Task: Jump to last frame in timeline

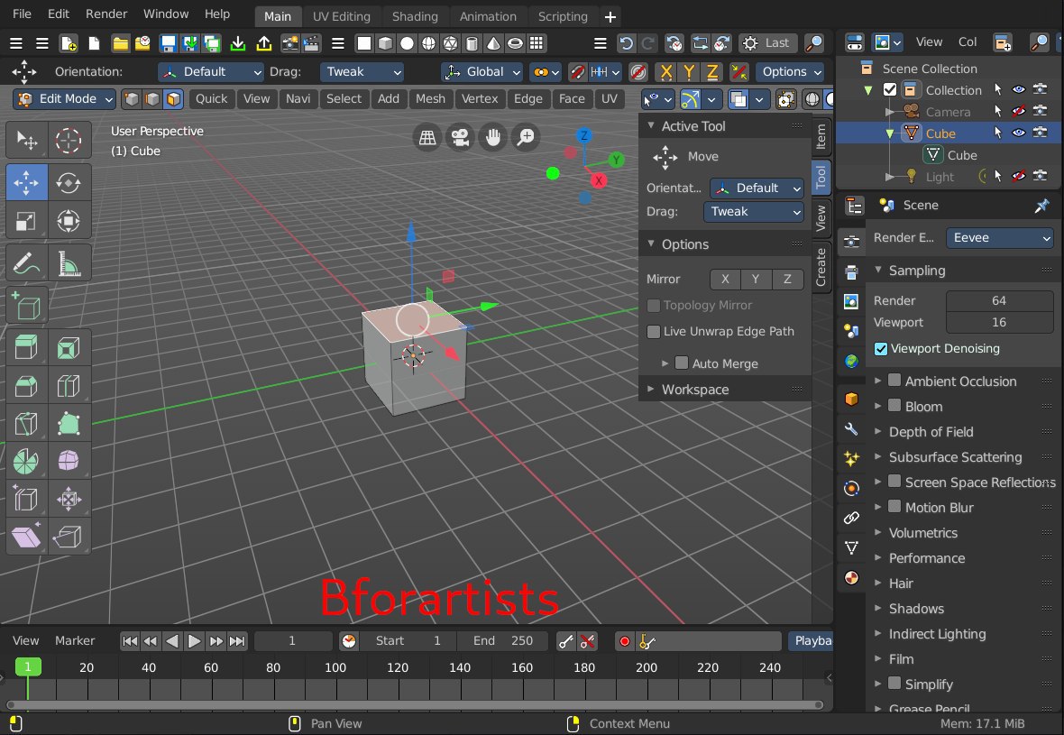Action: [237, 640]
